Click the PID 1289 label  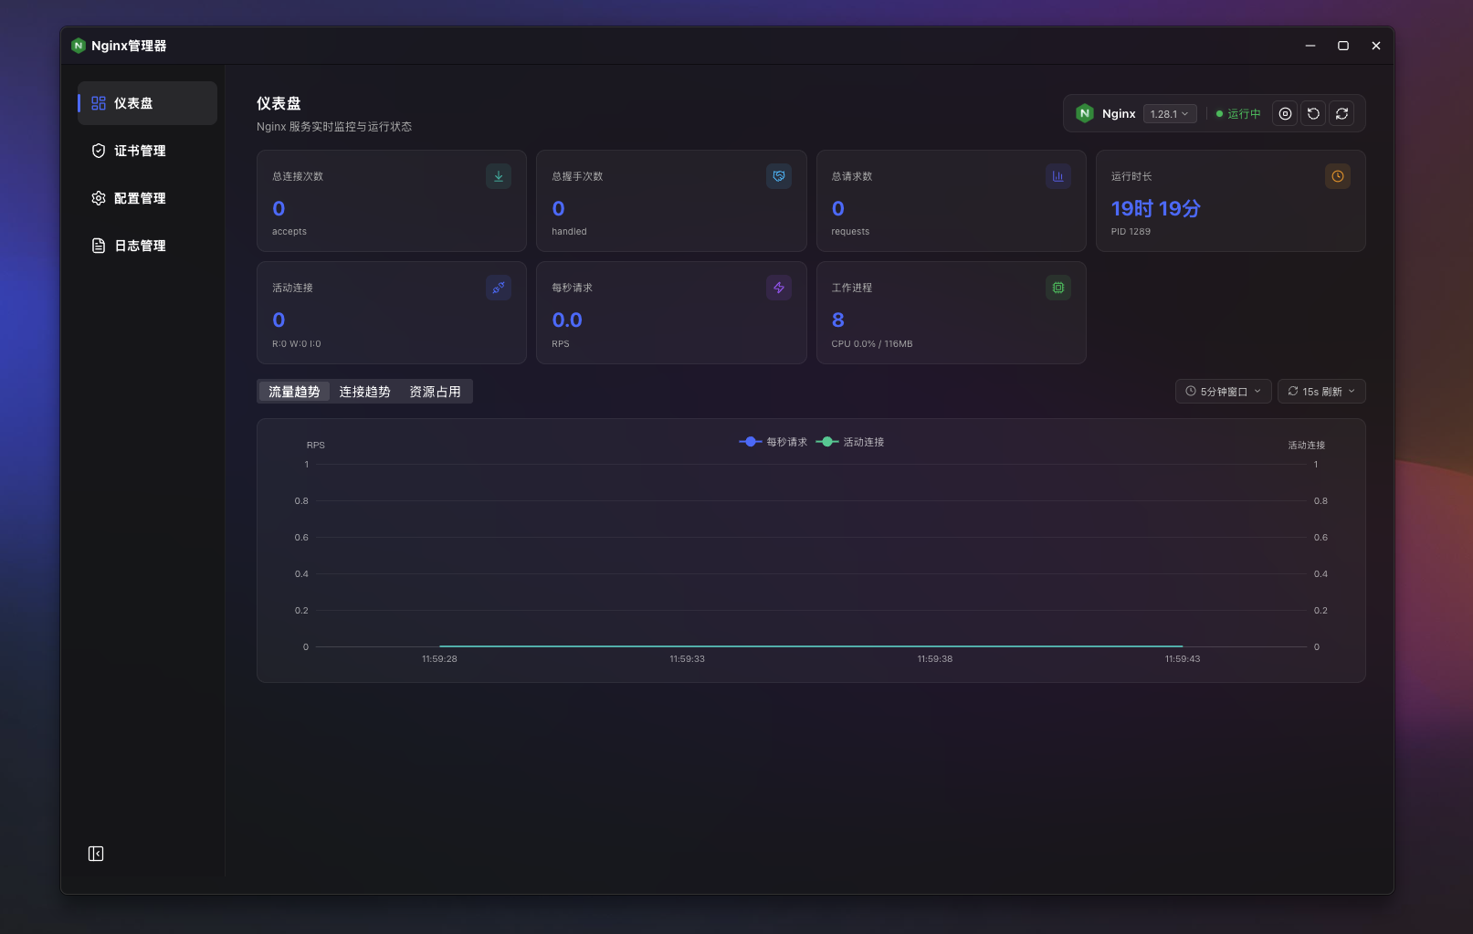click(x=1131, y=232)
